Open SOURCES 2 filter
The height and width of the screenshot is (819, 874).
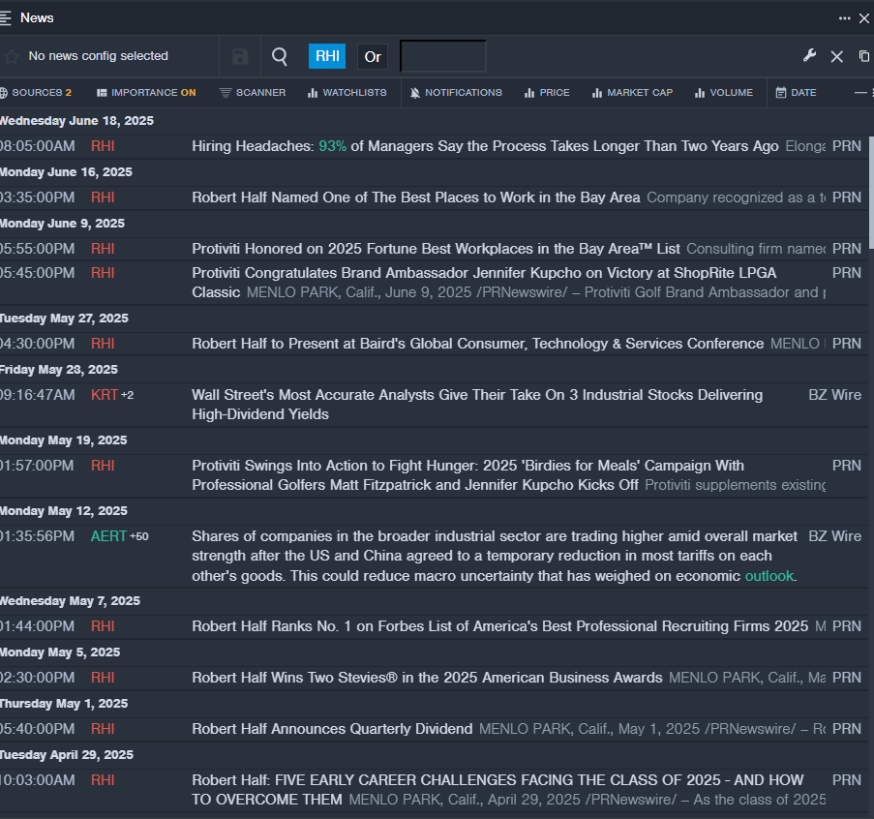[36, 93]
